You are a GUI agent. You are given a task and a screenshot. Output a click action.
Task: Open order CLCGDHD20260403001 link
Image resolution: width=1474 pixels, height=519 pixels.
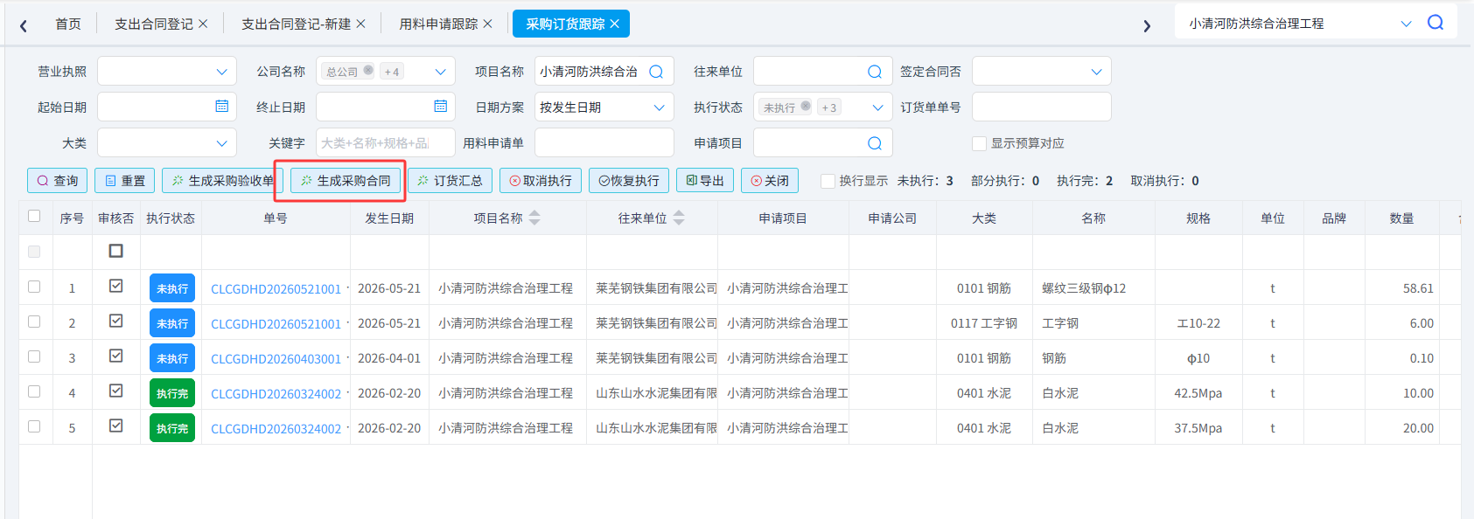click(276, 358)
